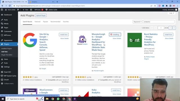
Task: Open Howdy demoblog account menu
Action: pyautogui.click(x=170, y=10)
